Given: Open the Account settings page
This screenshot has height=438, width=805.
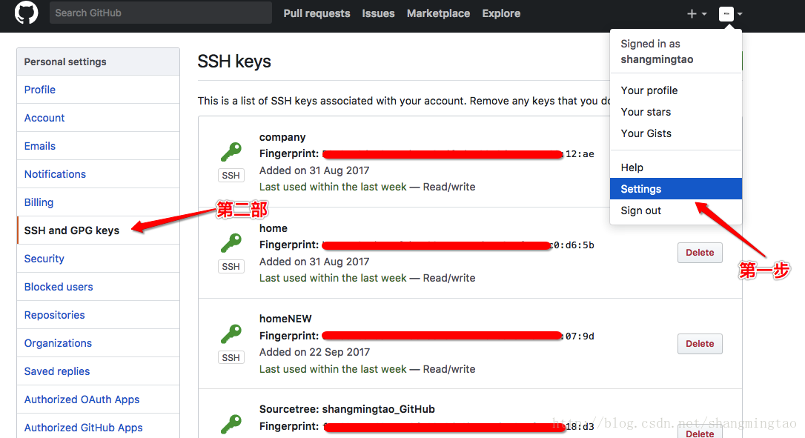Looking at the screenshot, I should tap(98, 118).
